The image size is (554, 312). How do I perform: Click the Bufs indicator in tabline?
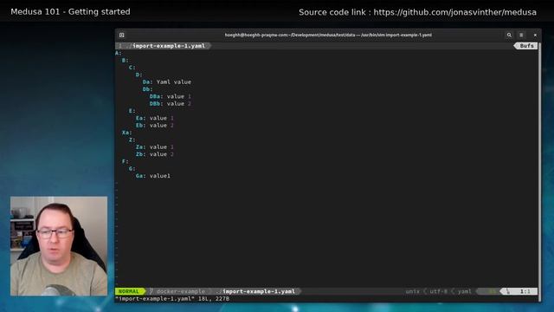click(x=526, y=46)
